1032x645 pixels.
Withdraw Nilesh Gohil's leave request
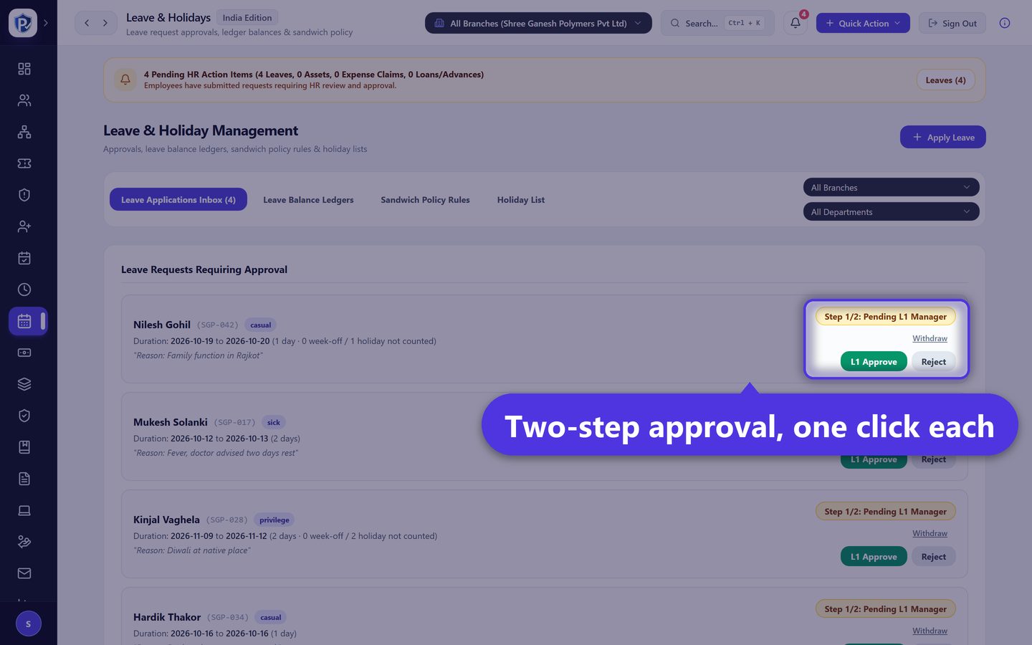coord(930,338)
